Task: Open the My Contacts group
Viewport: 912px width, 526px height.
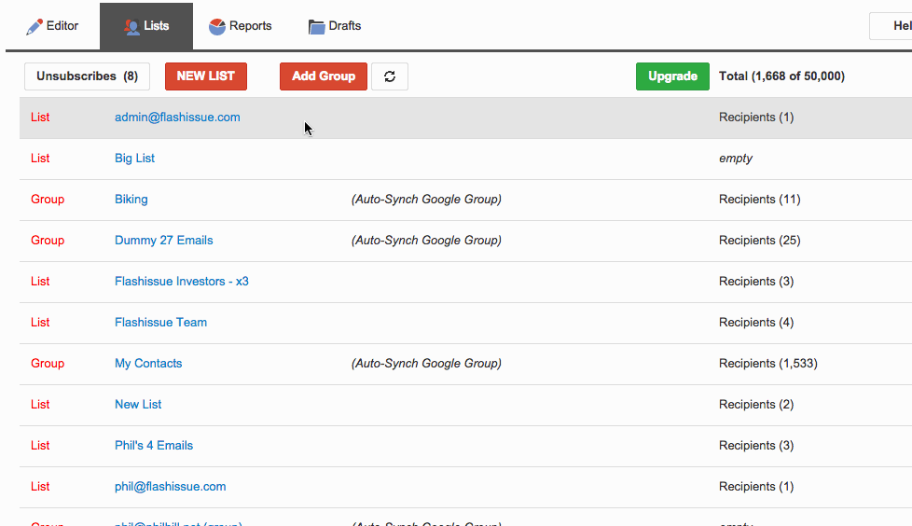Action: (x=148, y=364)
